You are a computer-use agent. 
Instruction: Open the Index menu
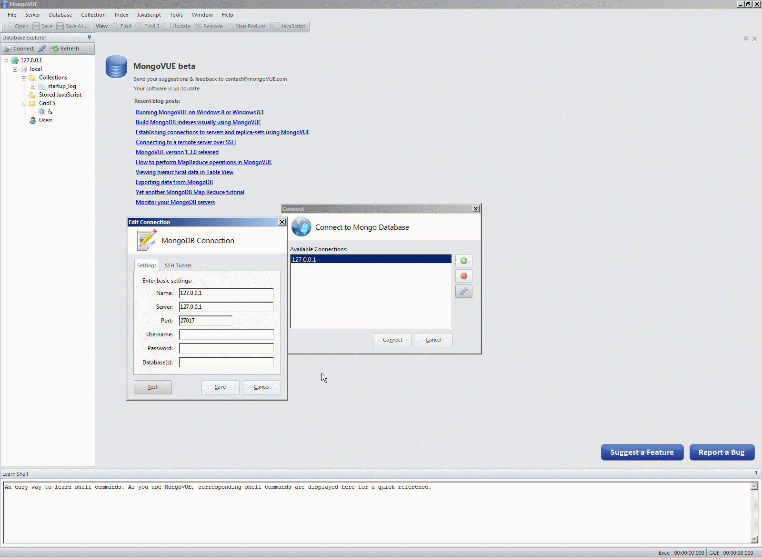[121, 15]
